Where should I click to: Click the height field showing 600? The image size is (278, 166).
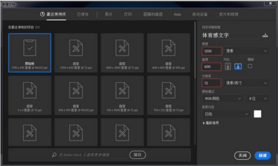[x=211, y=67]
